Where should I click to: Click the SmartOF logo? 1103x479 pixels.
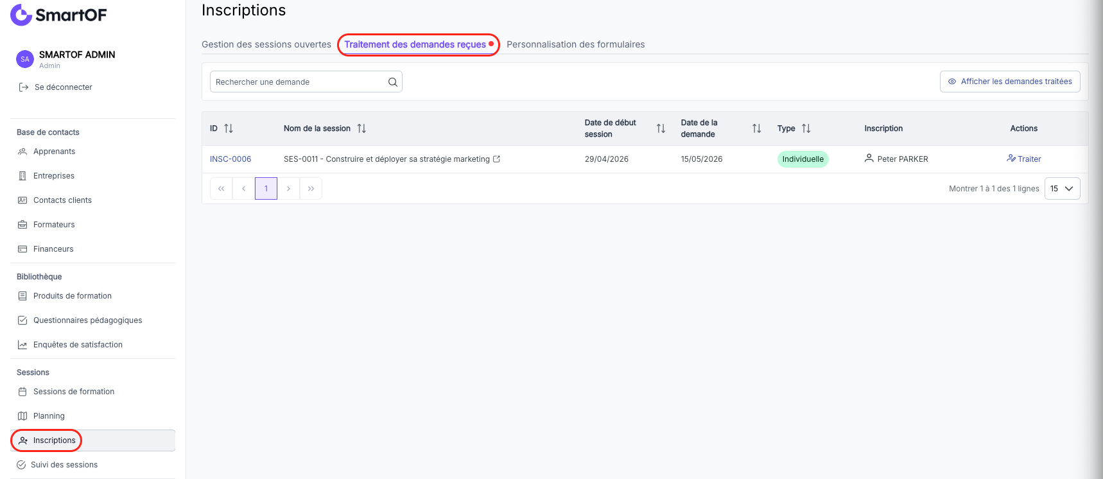tap(58, 15)
